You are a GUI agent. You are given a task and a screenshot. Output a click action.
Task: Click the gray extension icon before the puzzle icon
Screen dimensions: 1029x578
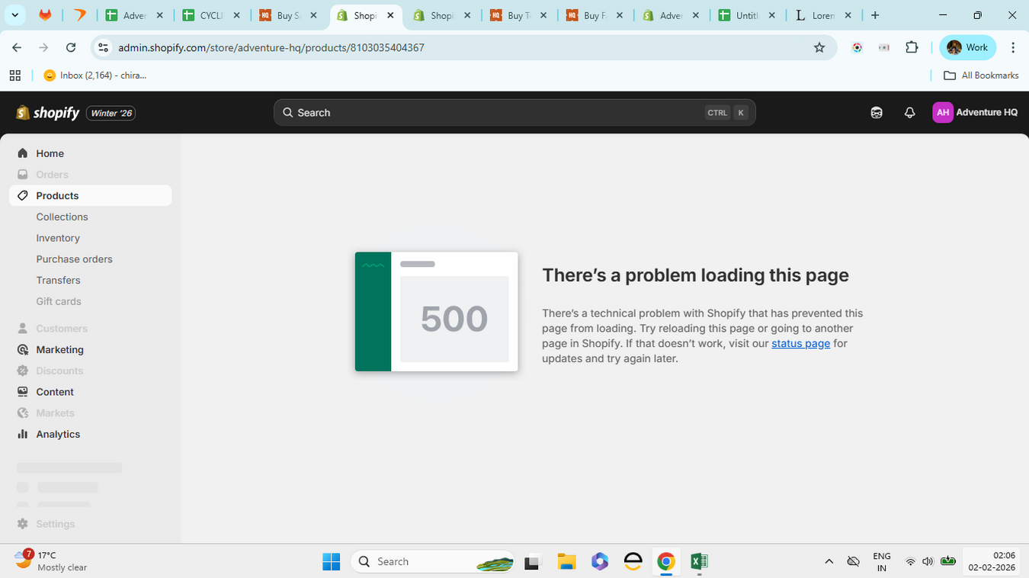884,47
